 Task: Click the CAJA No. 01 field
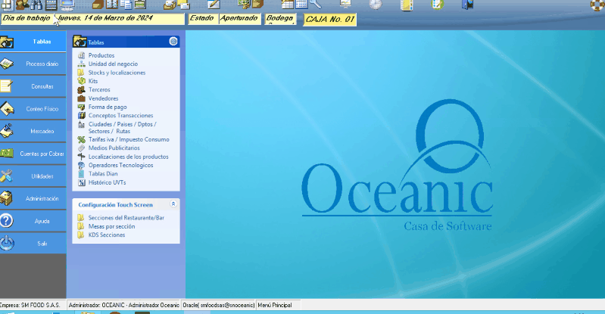[330, 19]
